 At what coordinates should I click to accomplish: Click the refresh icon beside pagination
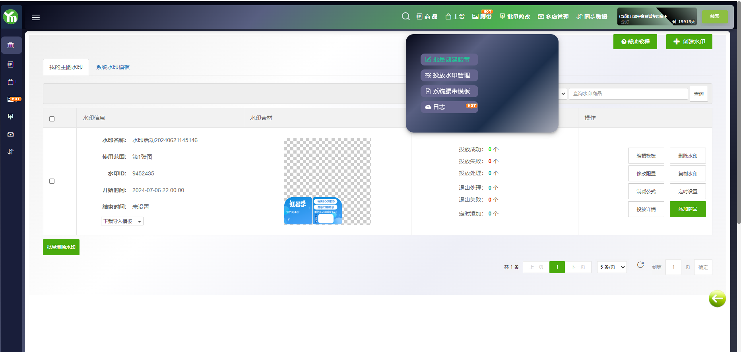[x=640, y=265]
